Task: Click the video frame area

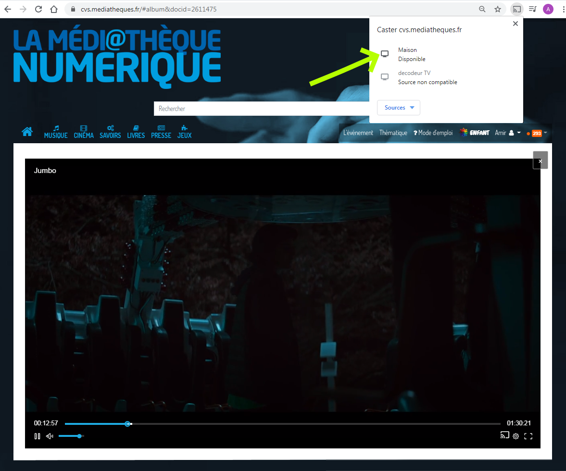Action: tap(283, 303)
